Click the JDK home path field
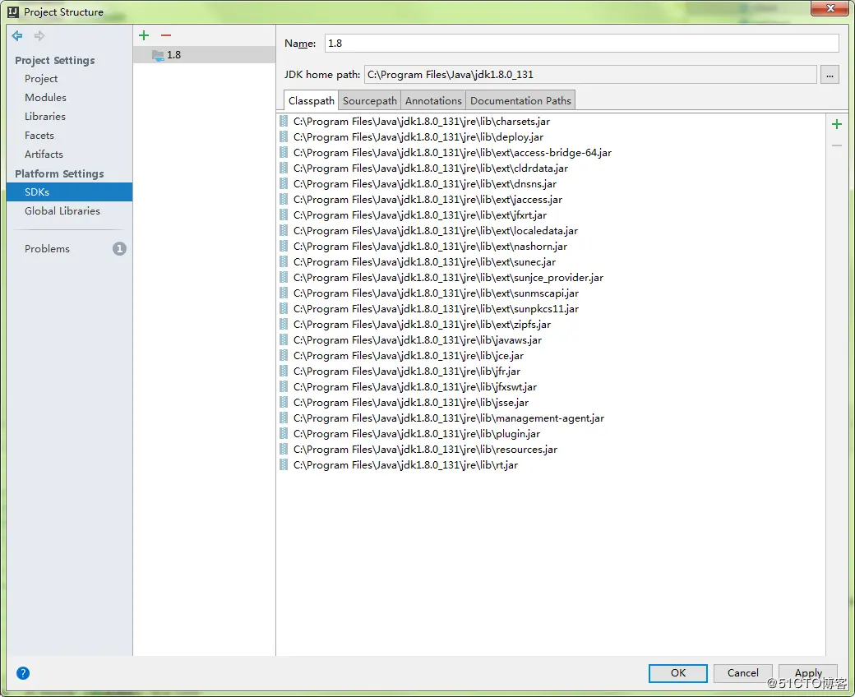855x697 pixels. [590, 75]
